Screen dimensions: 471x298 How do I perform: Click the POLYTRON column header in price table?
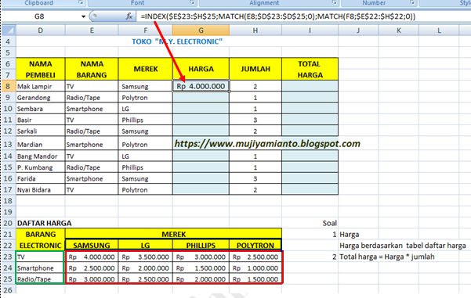point(255,246)
